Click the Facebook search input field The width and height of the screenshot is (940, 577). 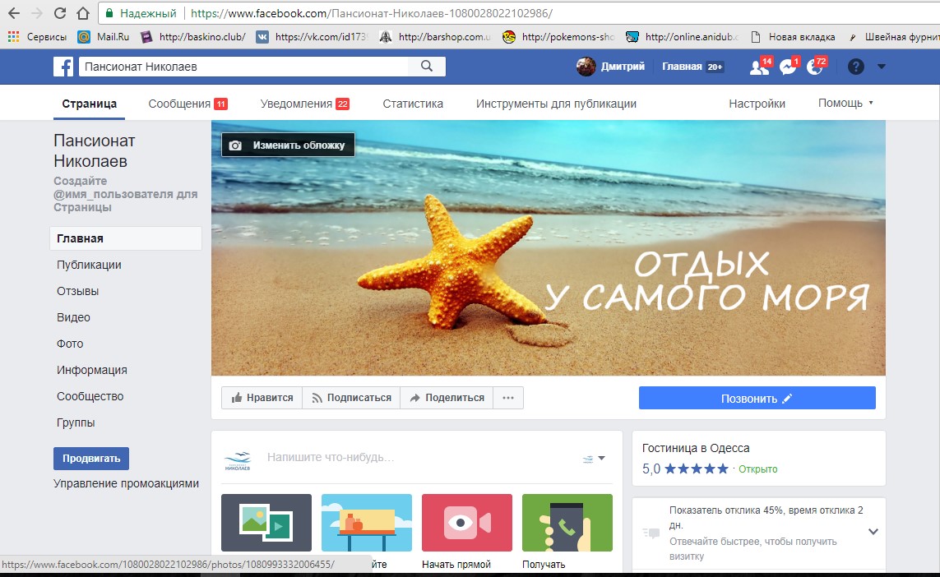243,67
